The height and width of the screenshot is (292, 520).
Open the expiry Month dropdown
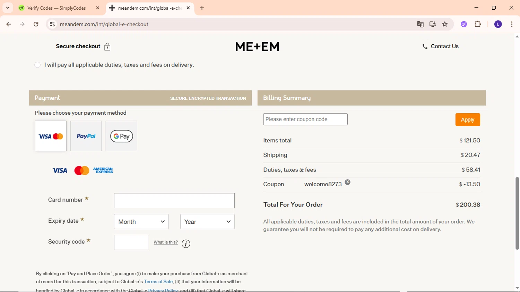pyautogui.click(x=141, y=222)
